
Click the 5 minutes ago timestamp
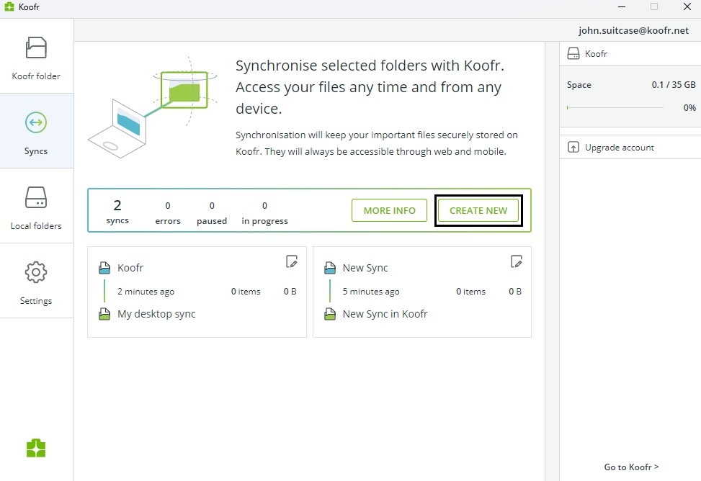click(x=371, y=292)
